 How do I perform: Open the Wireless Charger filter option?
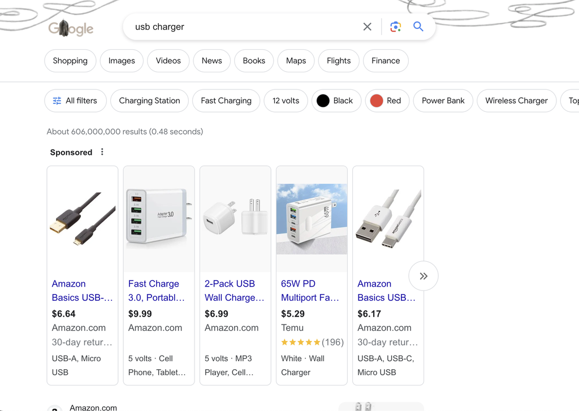[516, 101]
